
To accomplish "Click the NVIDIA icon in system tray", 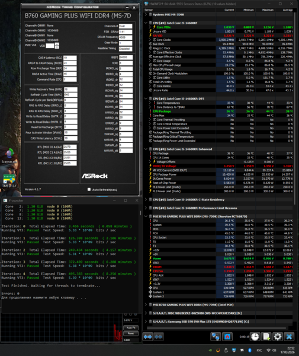I will point(210,350).
